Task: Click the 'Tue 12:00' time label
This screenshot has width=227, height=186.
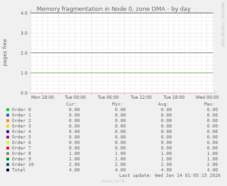Action: [141, 97]
